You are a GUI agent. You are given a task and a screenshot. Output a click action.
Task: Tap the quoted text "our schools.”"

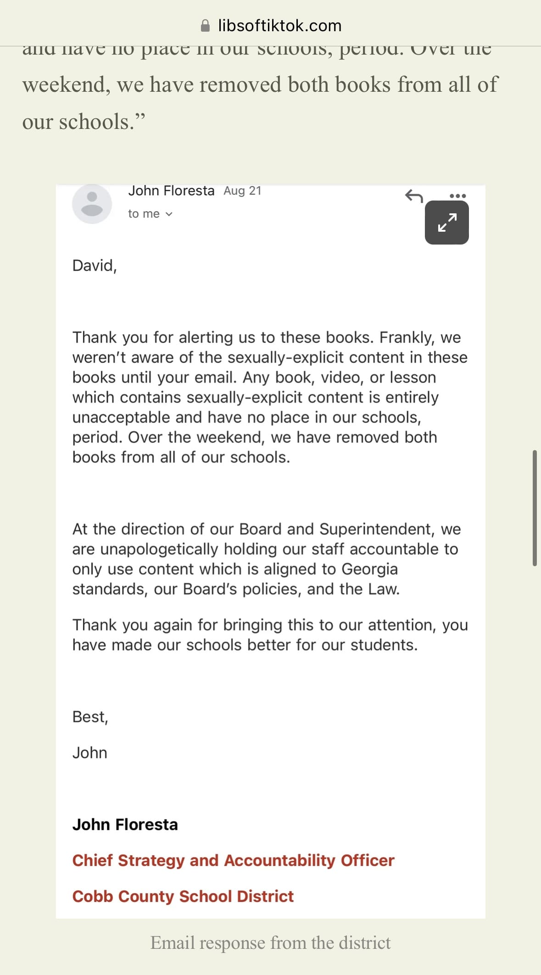point(84,122)
